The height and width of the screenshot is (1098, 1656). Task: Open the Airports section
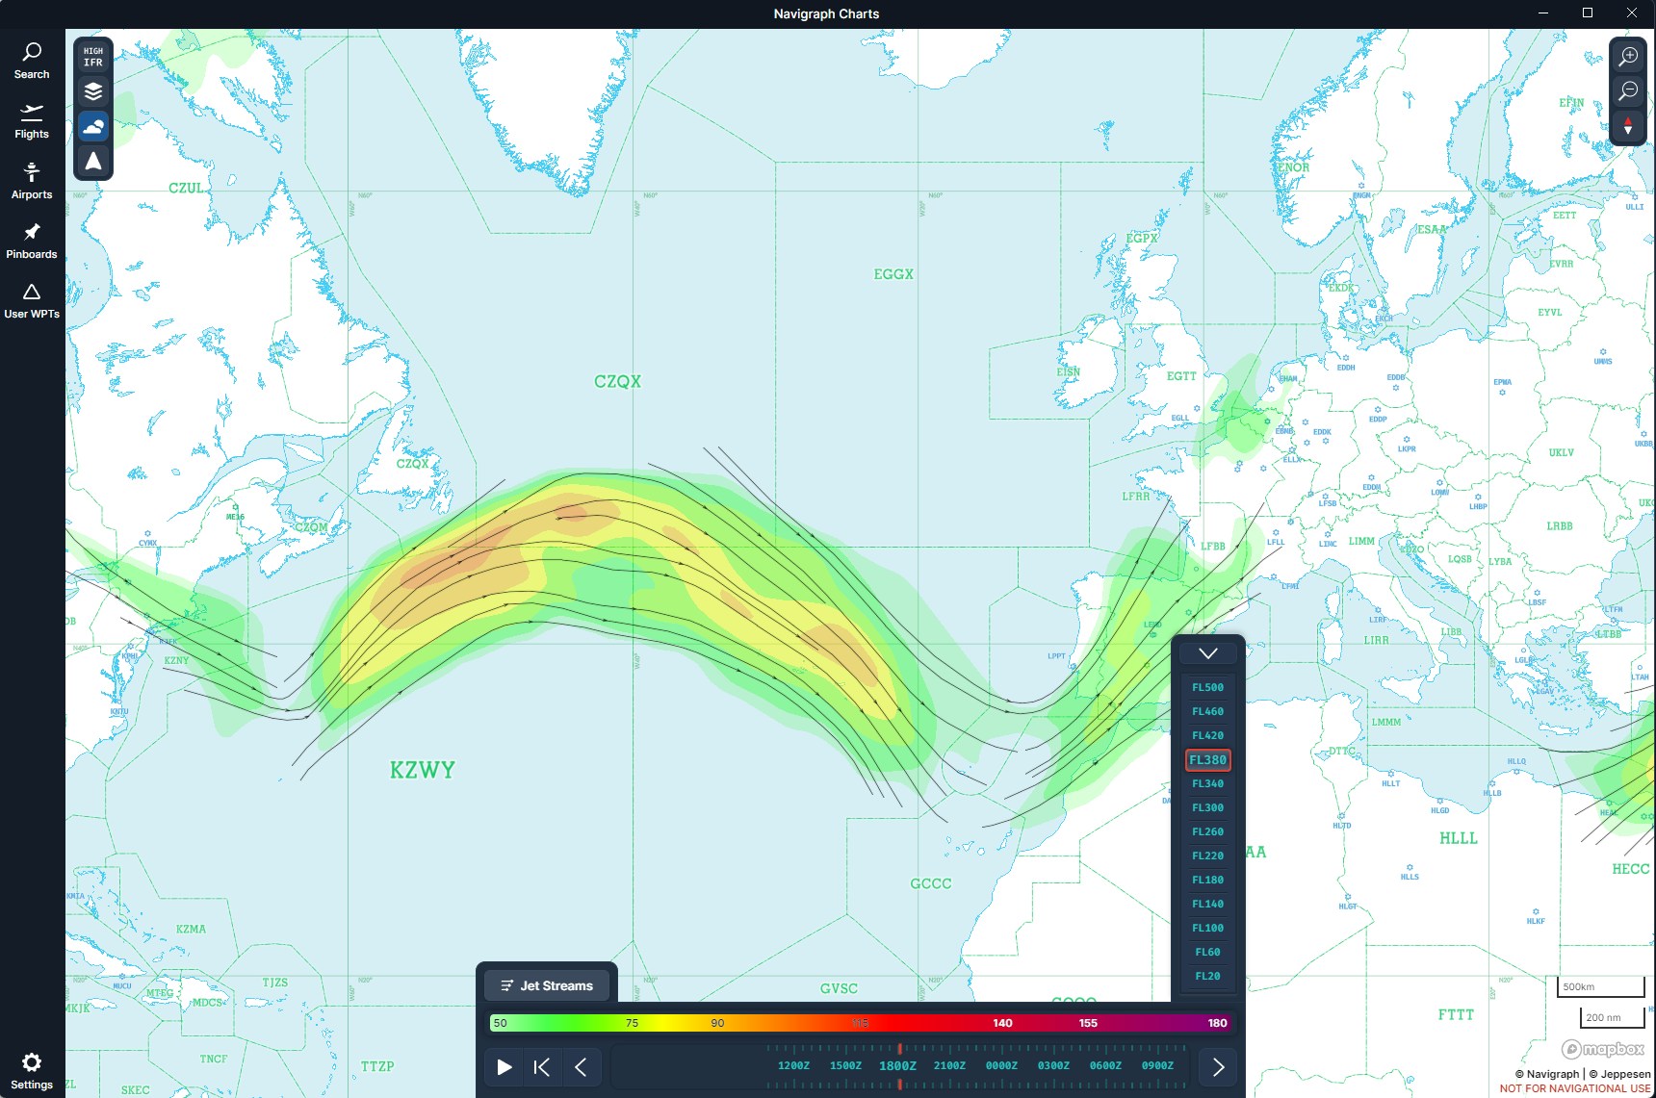pyautogui.click(x=32, y=181)
